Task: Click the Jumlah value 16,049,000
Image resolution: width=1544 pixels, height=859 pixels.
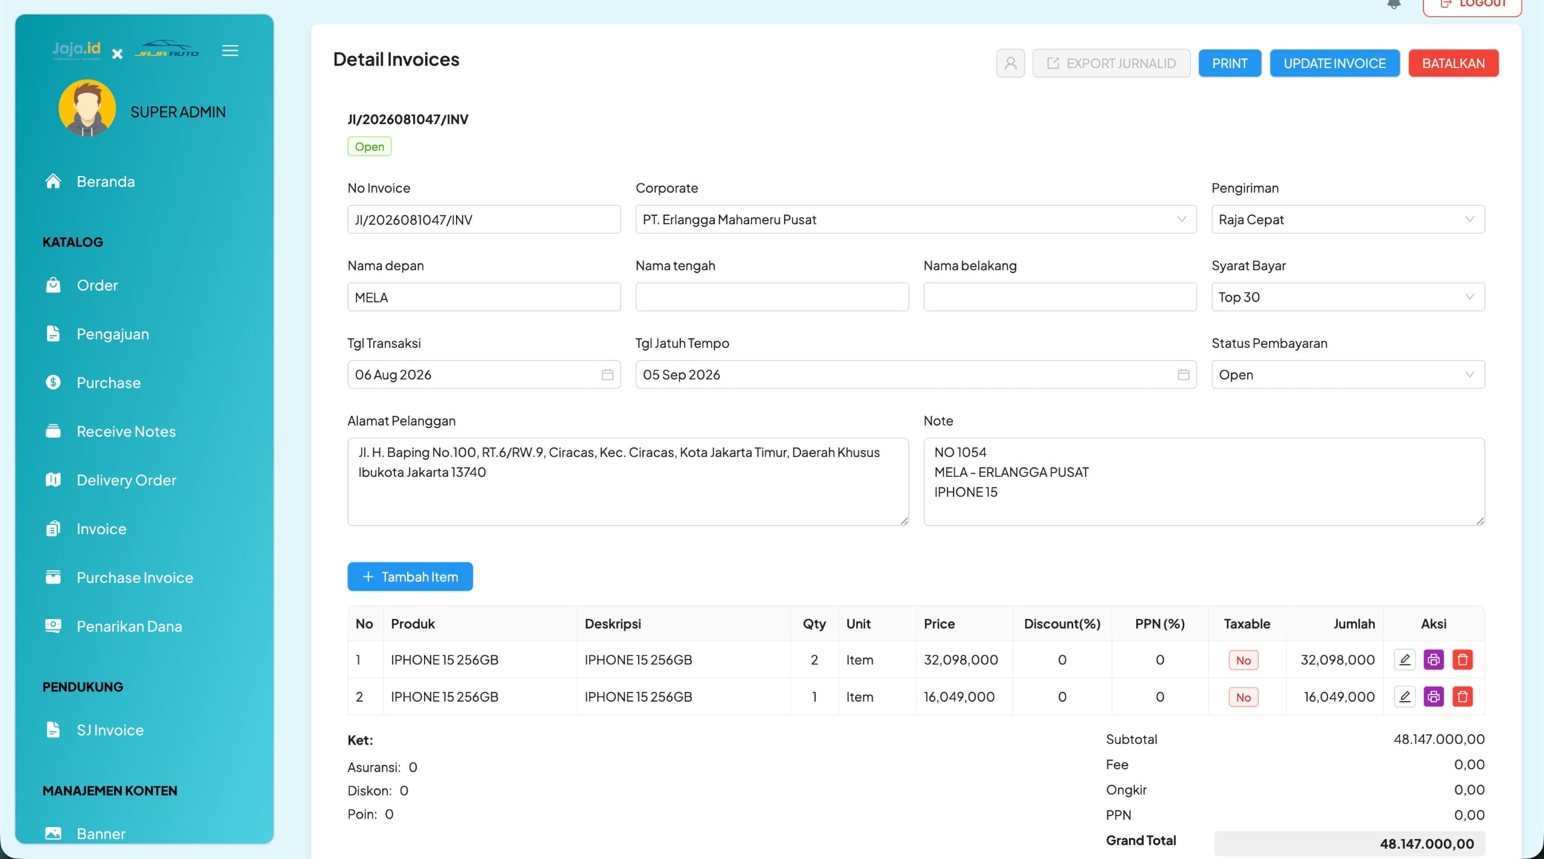Action: tap(1339, 696)
